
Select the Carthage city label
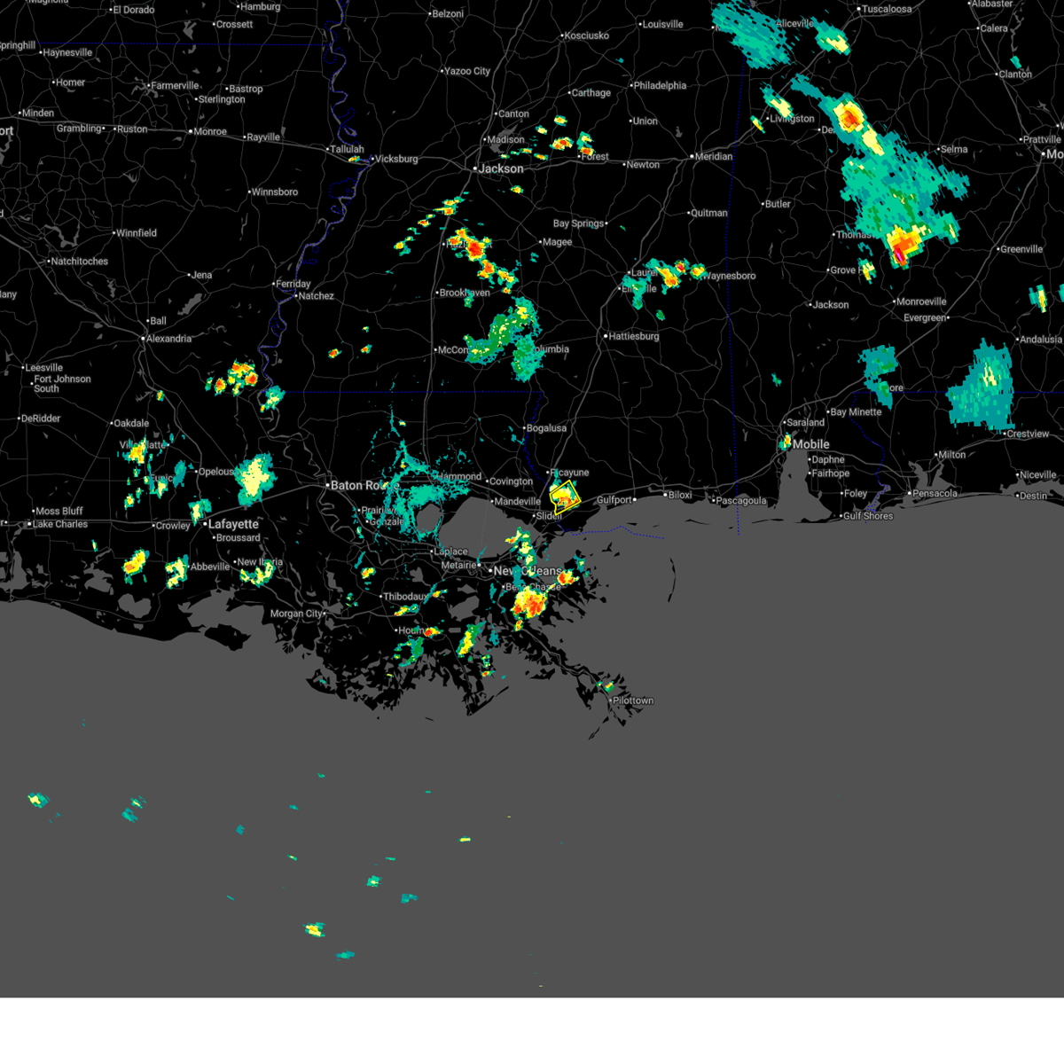pos(591,92)
